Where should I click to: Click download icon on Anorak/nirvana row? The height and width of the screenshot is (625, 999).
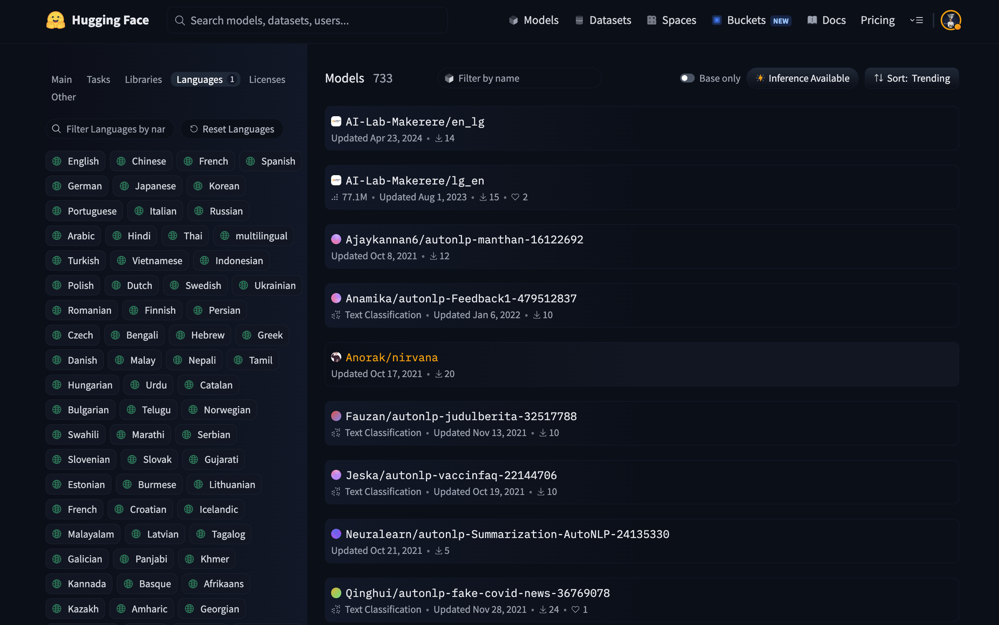point(438,374)
